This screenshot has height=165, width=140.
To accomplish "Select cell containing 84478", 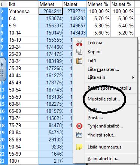I will point(51,125).
